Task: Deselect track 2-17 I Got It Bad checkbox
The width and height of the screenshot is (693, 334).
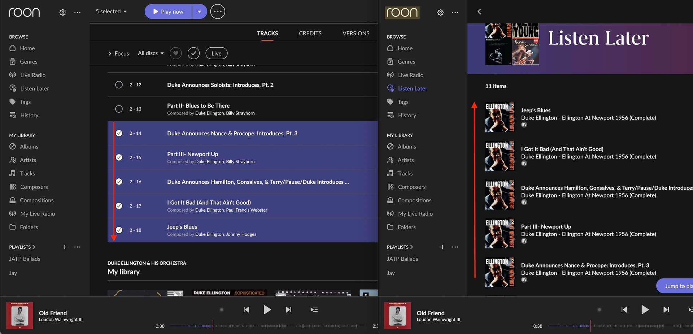Action: click(x=119, y=206)
